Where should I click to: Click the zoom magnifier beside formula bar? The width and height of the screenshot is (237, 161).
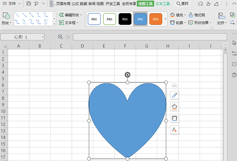(x=60, y=37)
